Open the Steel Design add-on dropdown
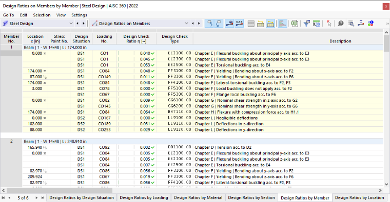390x202 pixels. (71, 24)
